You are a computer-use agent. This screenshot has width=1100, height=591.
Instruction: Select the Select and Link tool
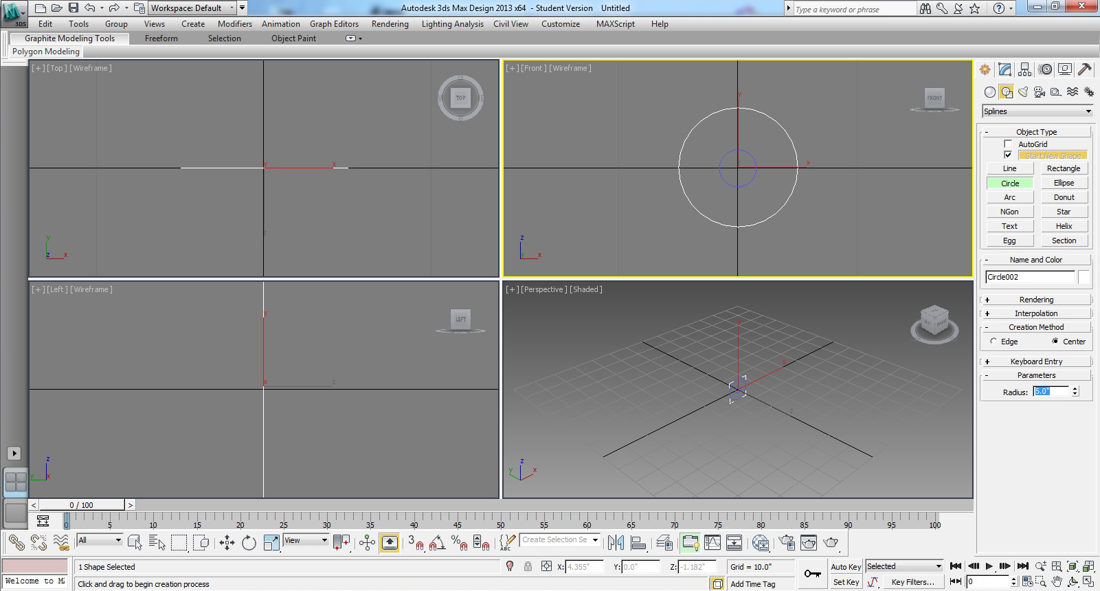coord(16,543)
